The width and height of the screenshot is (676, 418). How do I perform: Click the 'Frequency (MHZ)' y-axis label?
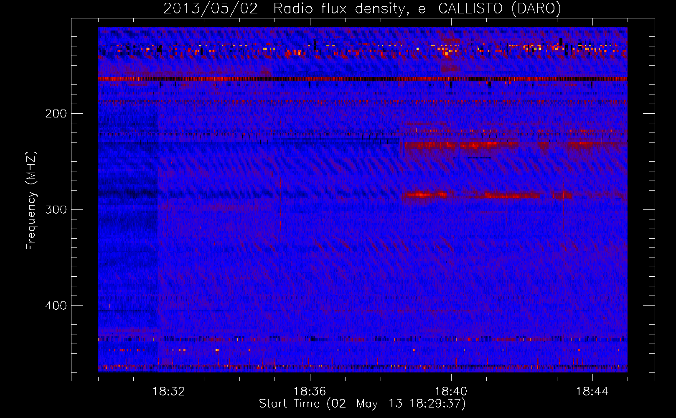32,201
